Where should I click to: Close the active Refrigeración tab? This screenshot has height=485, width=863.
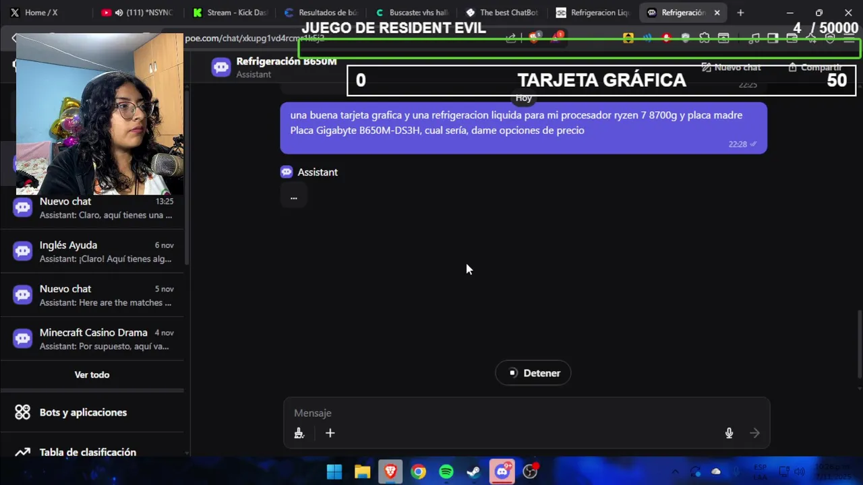[717, 13]
